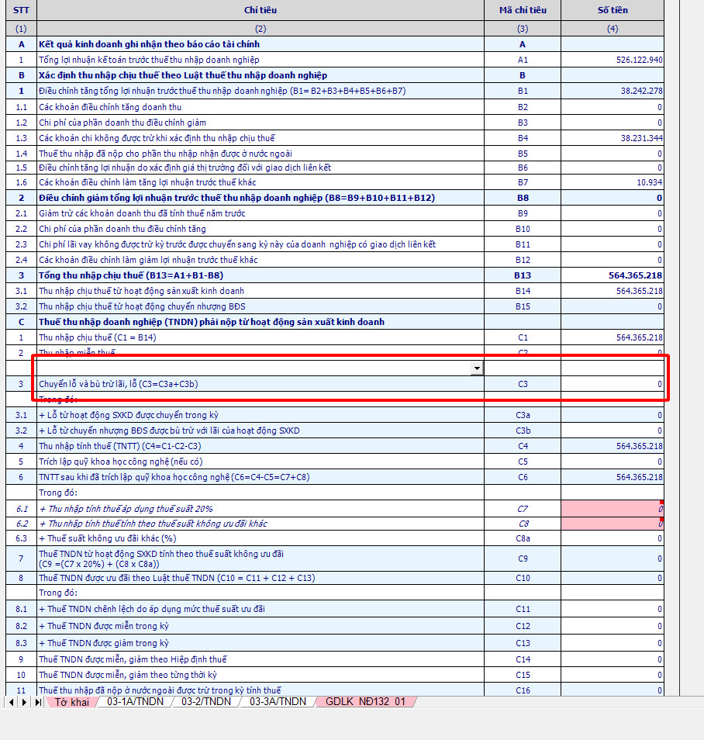Go to next sheet using right arrow
This screenshot has width=704, height=740.
(25, 702)
